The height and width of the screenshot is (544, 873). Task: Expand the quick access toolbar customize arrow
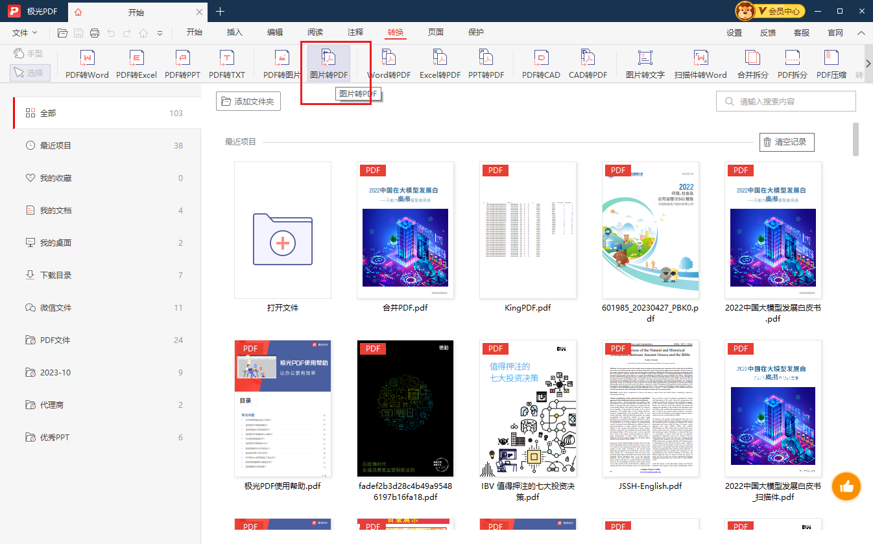click(160, 33)
